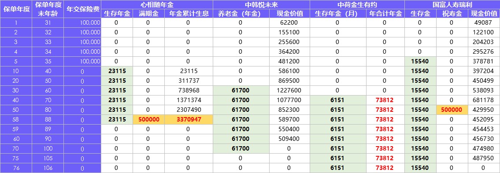Click the peak cash value 1227600

pos(289,91)
